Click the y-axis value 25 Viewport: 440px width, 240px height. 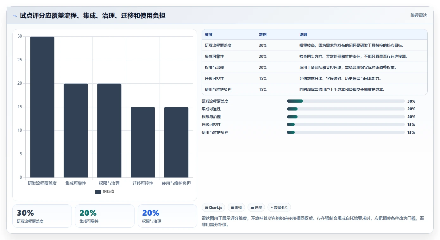click(x=20, y=60)
